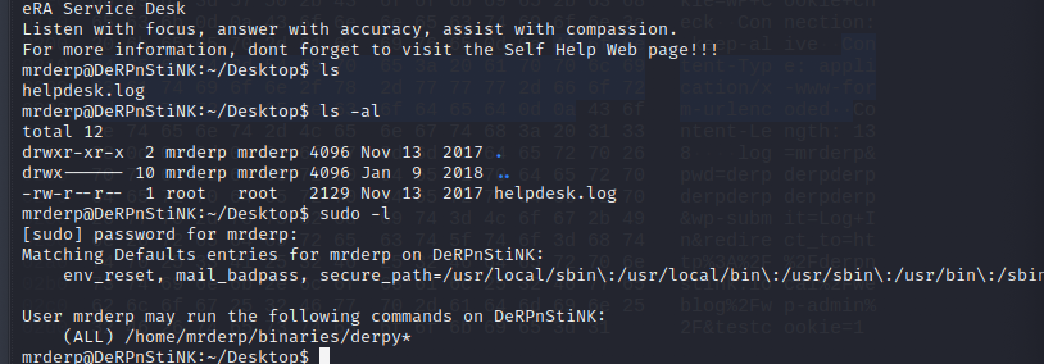Click the /home/mrderp/binaries/derpy* path

[x=268, y=336]
